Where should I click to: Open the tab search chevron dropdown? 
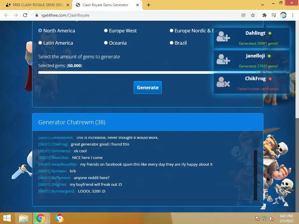pyautogui.click(x=263, y=5)
